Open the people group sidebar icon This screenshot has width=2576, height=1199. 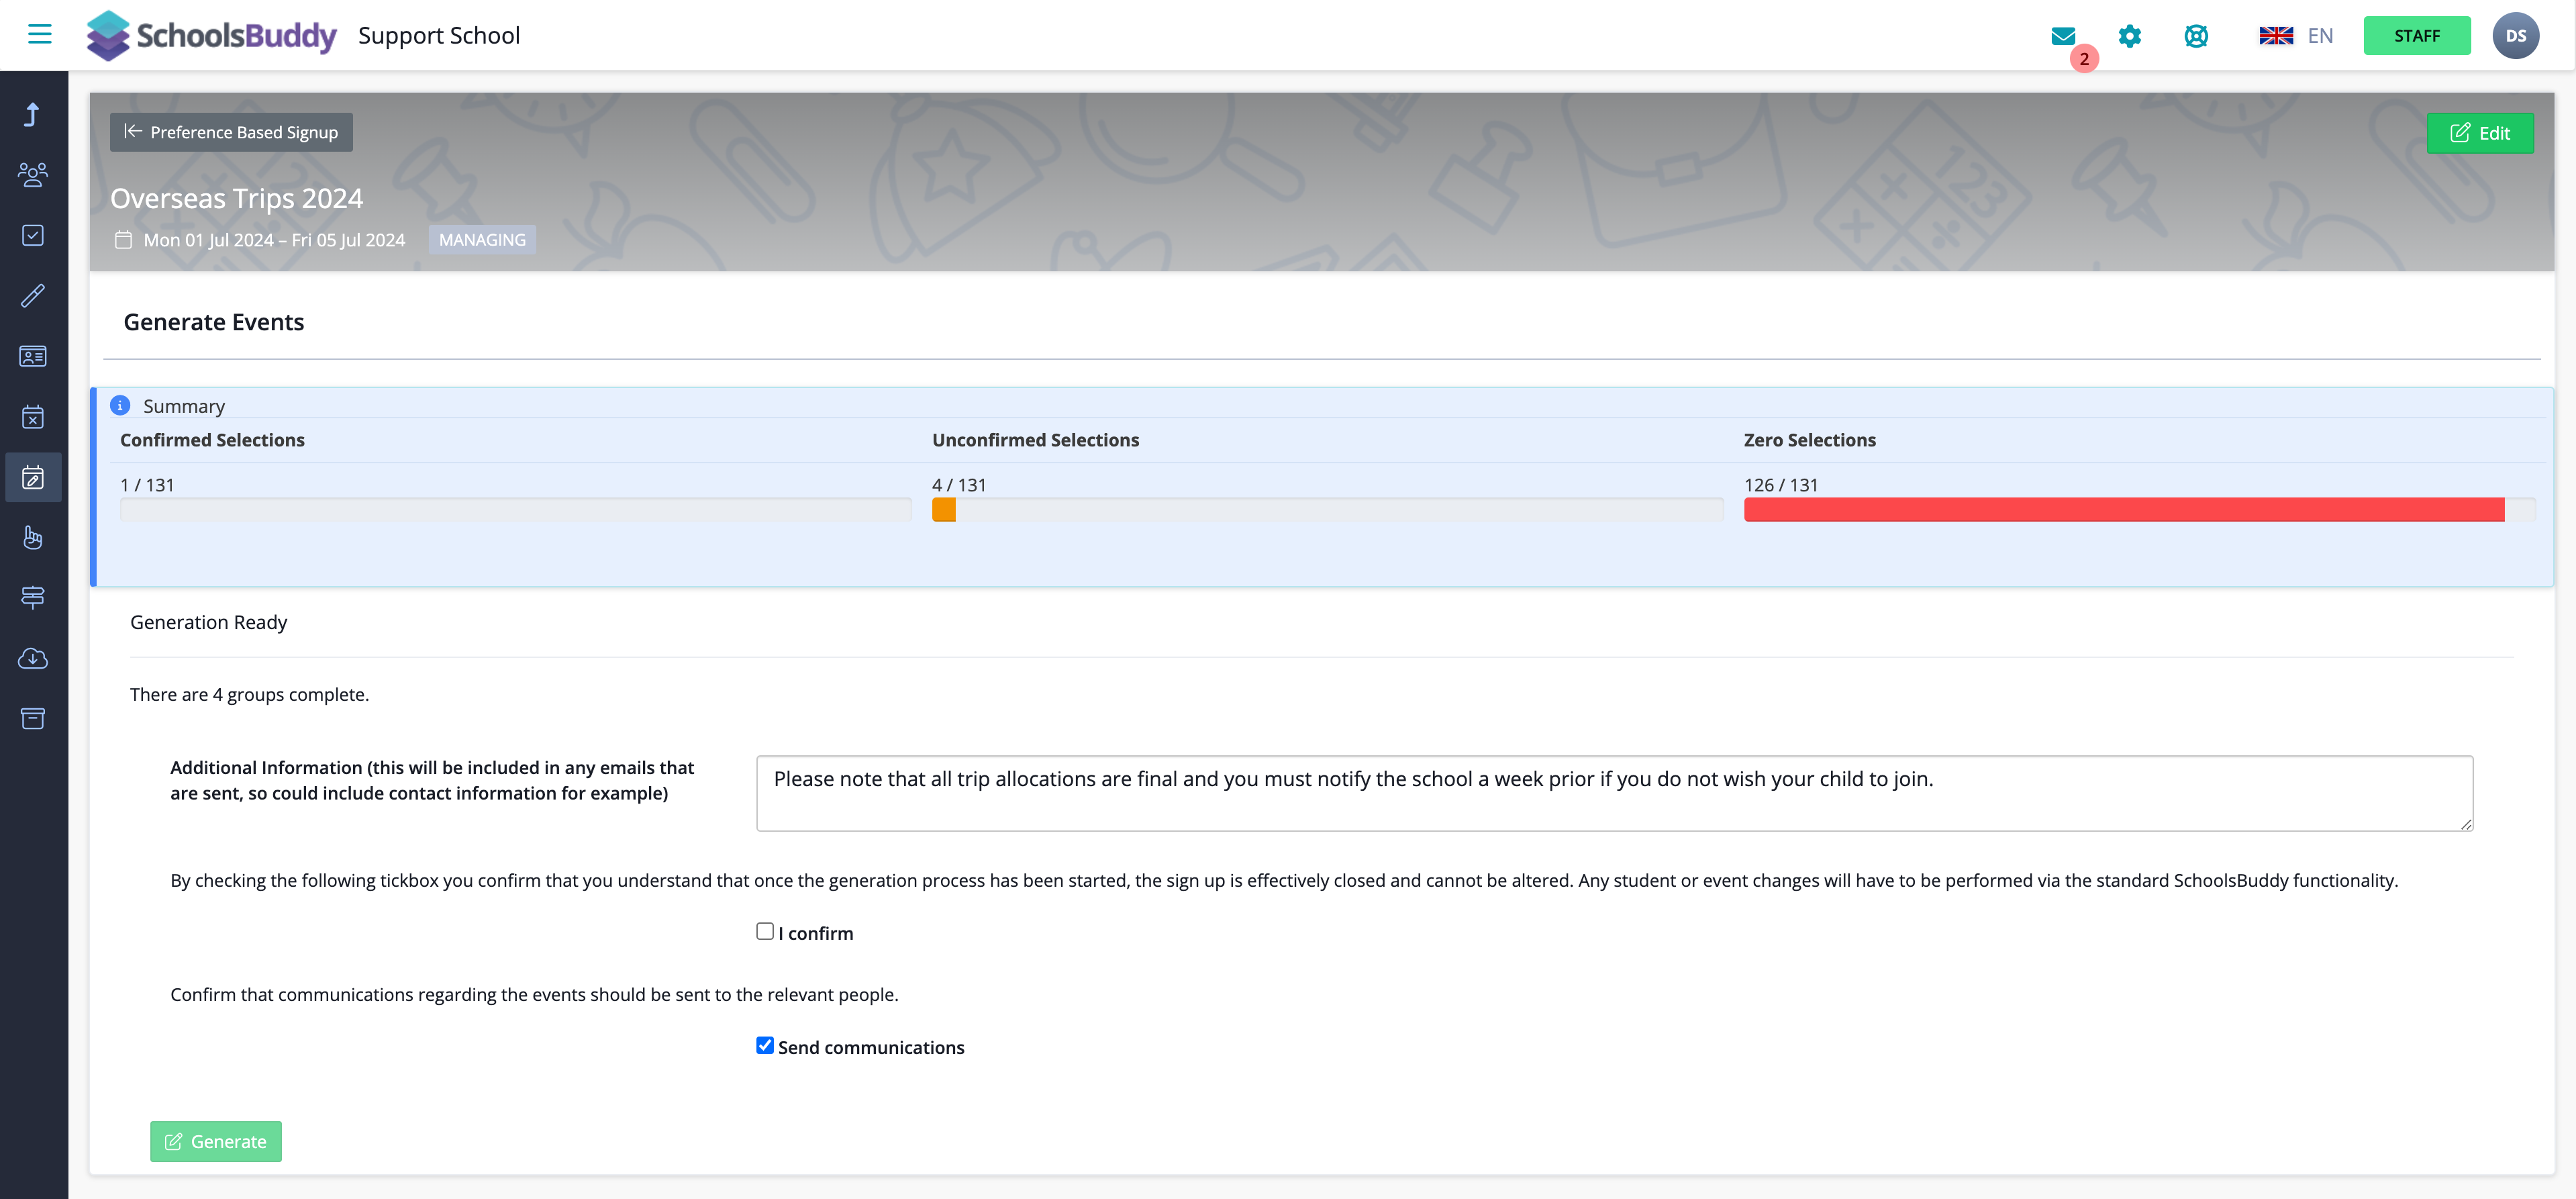tap(33, 175)
